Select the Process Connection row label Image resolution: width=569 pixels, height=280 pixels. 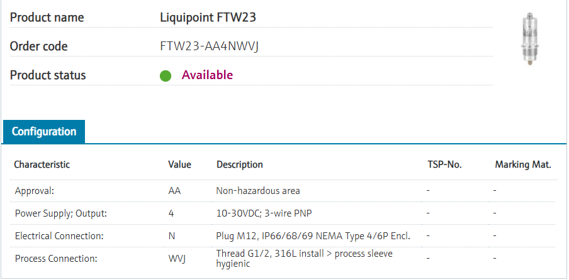(x=55, y=259)
